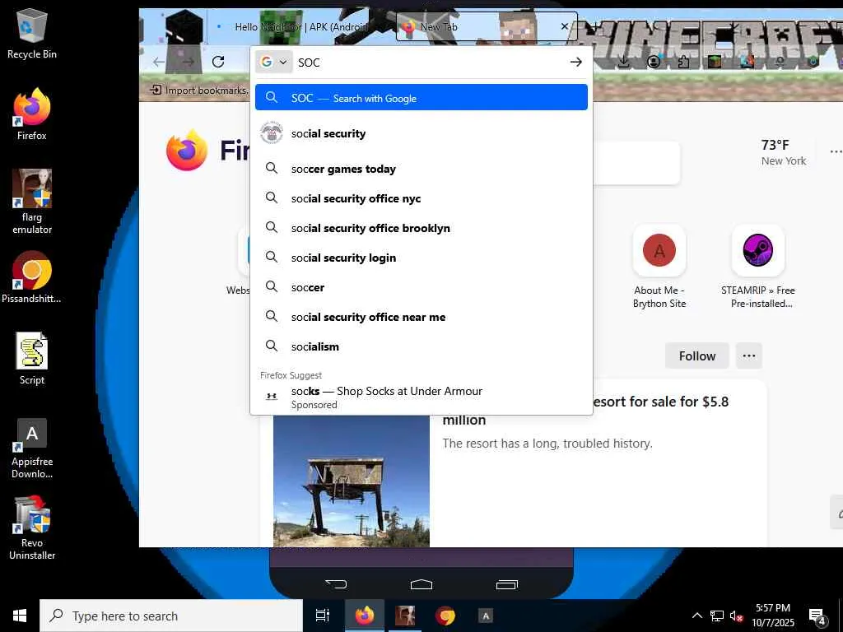Click the Import bookmarks button
Screen dimensions: 843x632
(199, 90)
